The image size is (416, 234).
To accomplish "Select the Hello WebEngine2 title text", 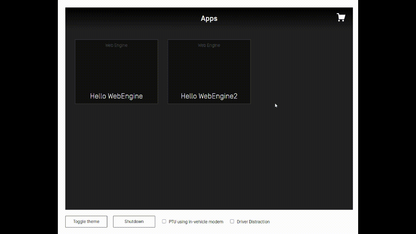I will click(x=209, y=96).
